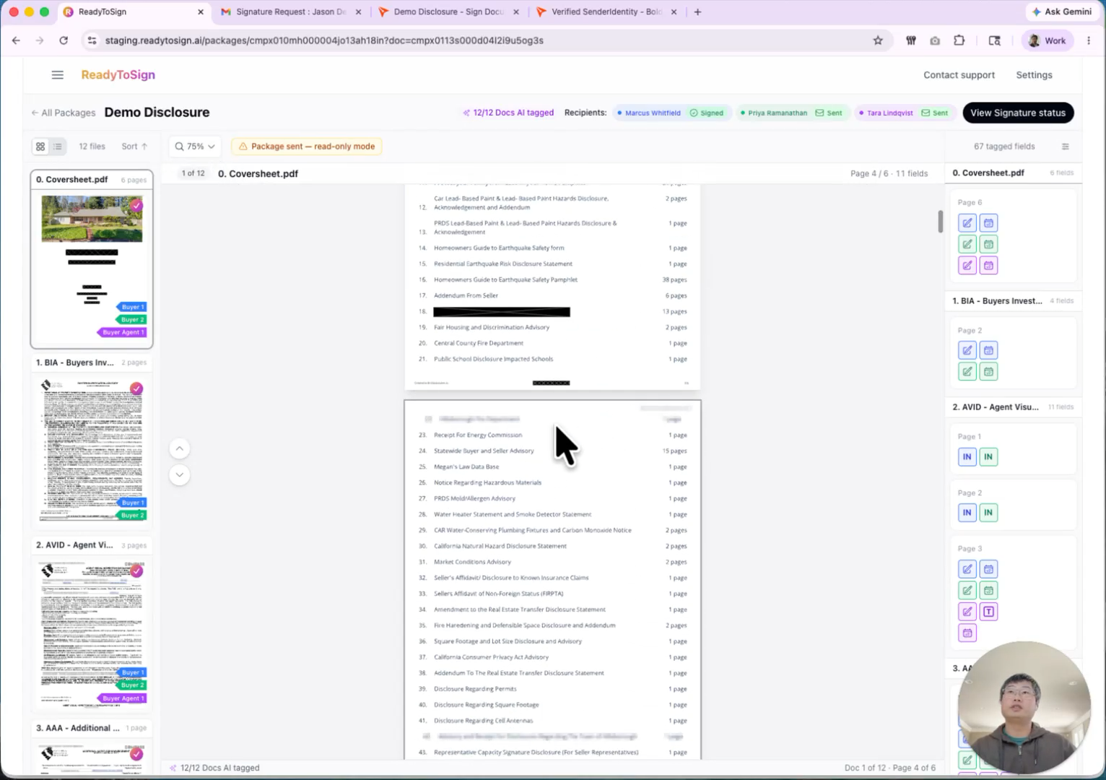
Task: Click Marcus Whitfield Signed recipient chip
Action: point(671,113)
